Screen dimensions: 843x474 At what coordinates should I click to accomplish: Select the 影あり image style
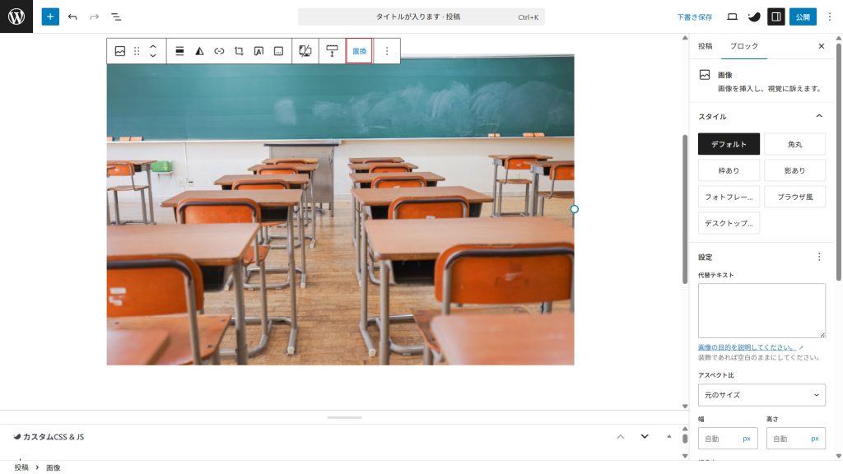coord(794,170)
